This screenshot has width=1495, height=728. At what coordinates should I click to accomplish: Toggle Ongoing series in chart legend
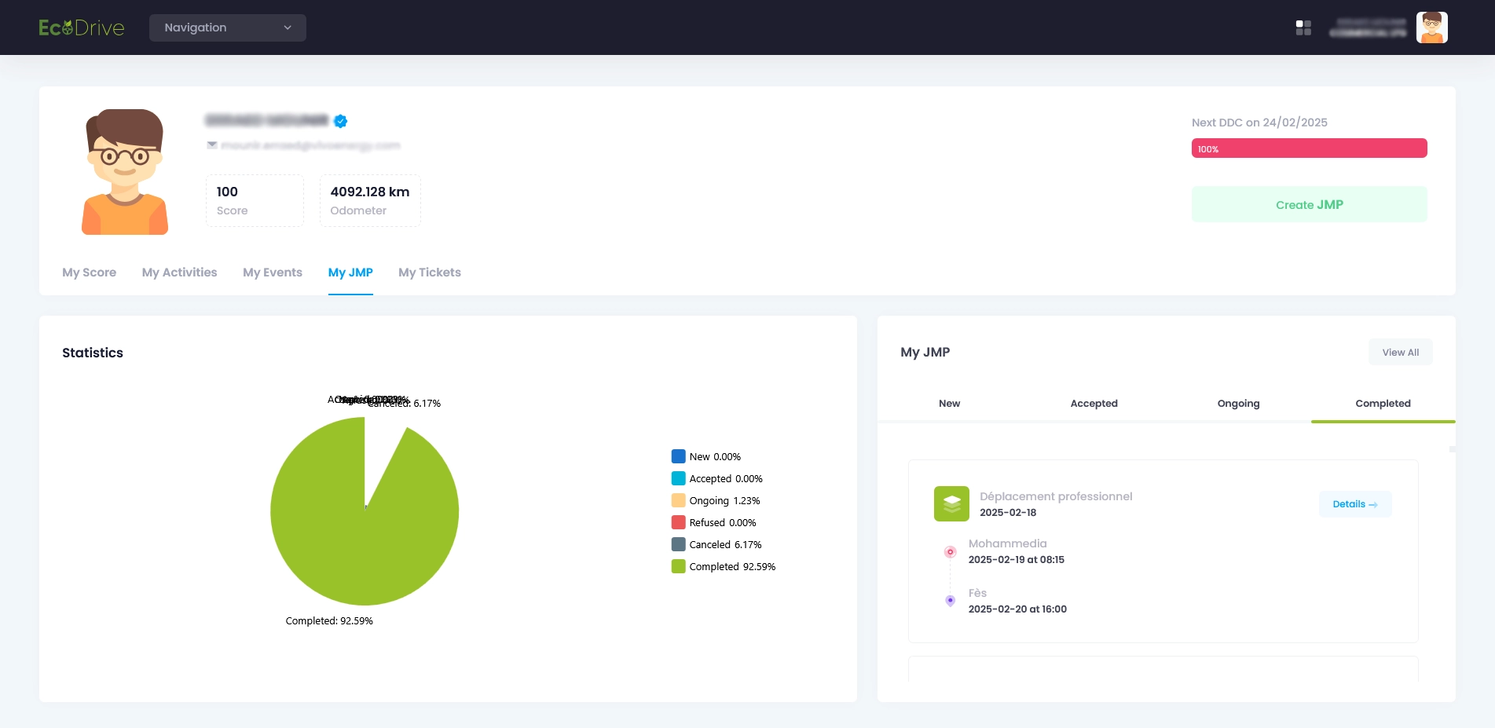click(x=715, y=501)
